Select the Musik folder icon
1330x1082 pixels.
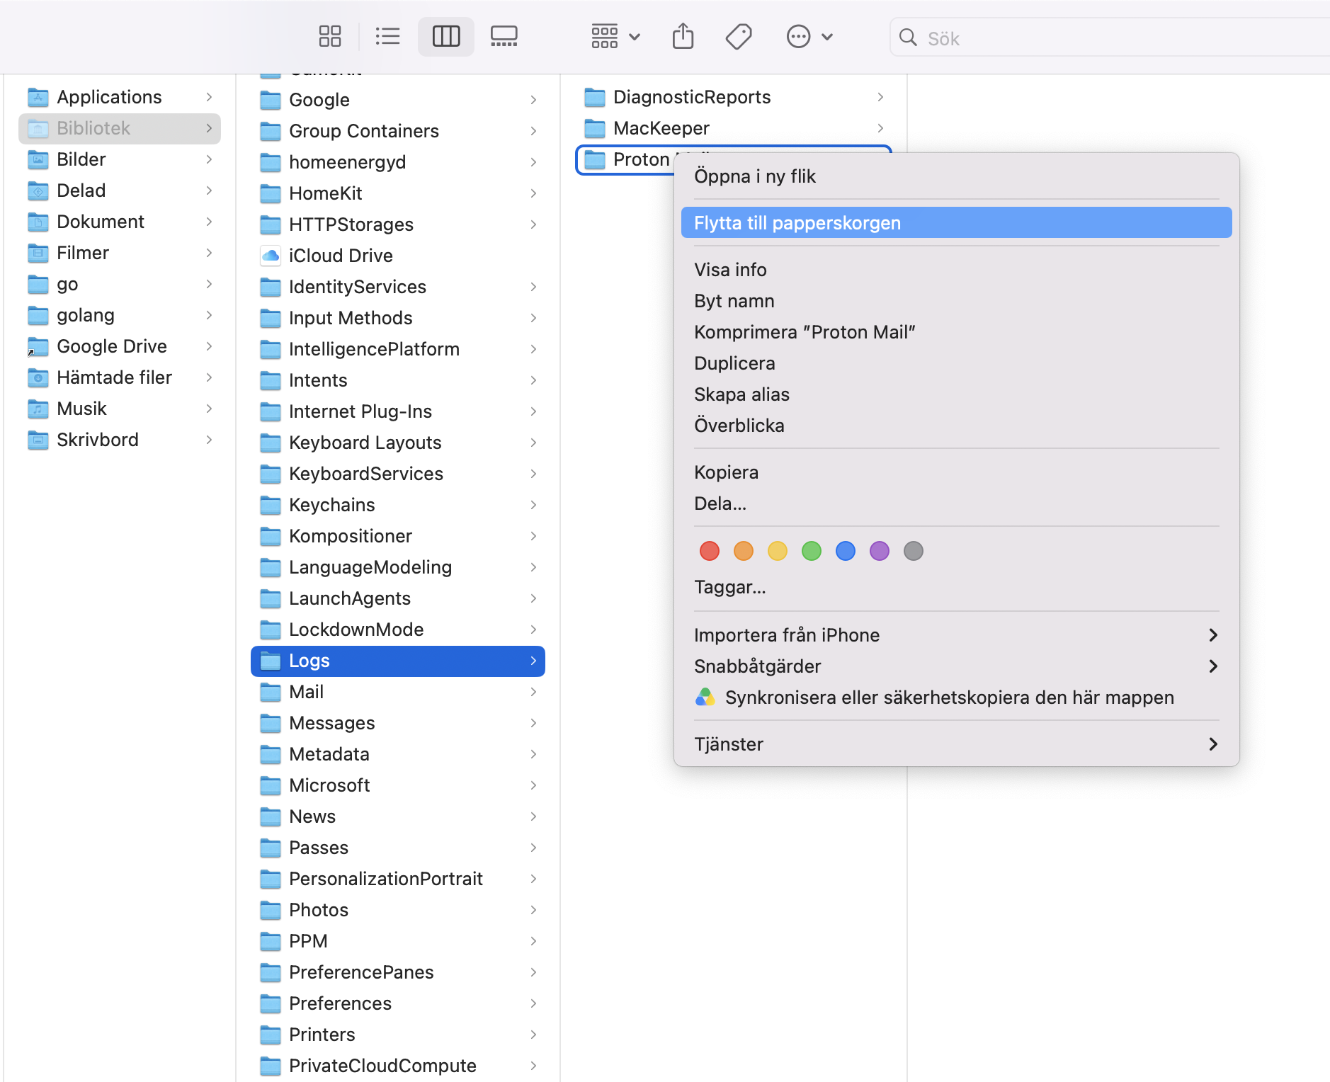pyautogui.click(x=38, y=409)
